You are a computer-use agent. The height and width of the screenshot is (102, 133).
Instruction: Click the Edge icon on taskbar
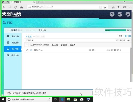(x=62, y=99)
